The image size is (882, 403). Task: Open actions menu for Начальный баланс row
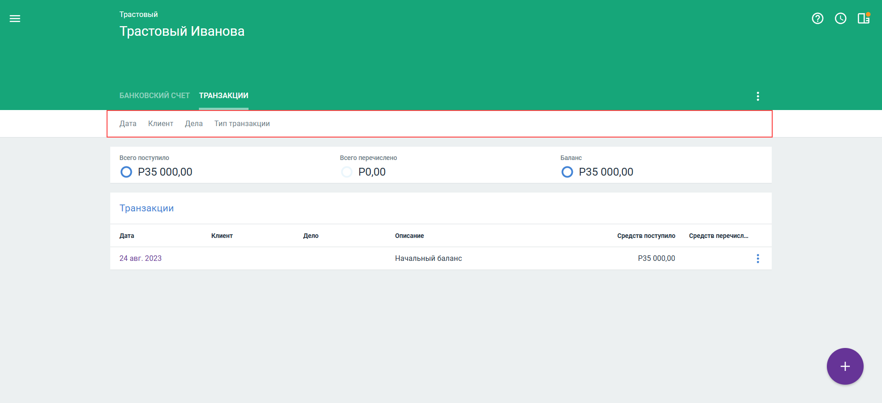click(758, 259)
